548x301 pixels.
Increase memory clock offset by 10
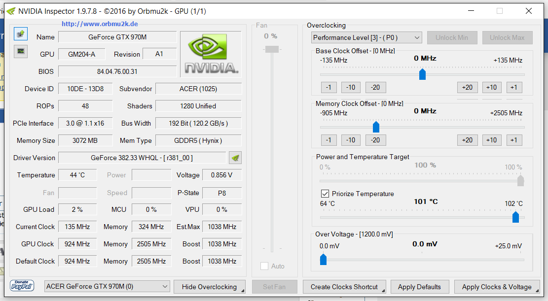click(492, 140)
